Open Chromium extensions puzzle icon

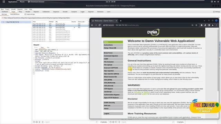click(202, 25)
